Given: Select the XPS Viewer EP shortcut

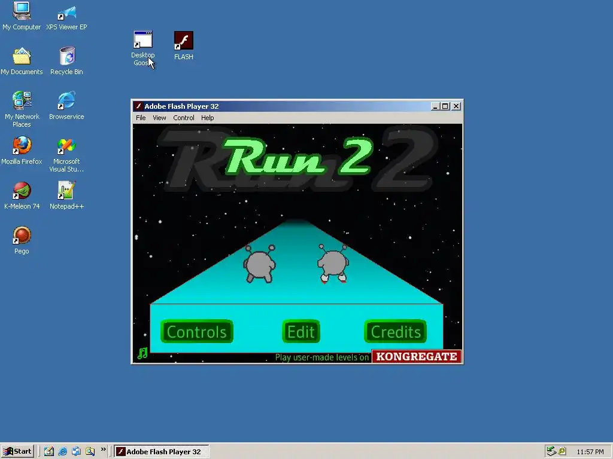Looking at the screenshot, I should coord(66,17).
